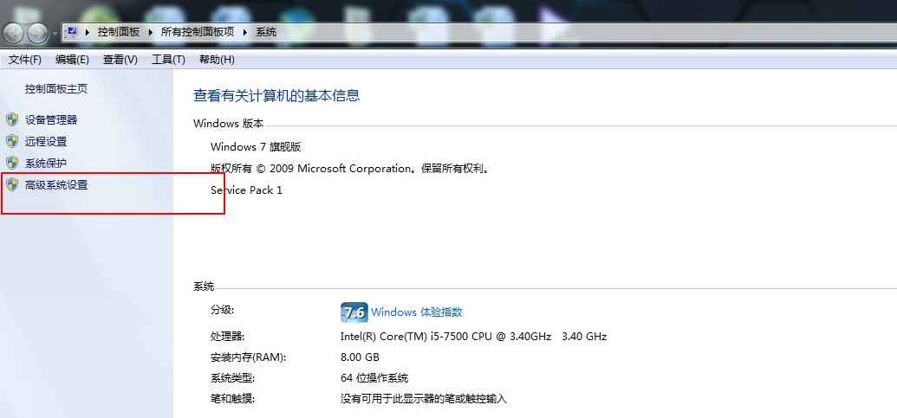Click the 7.6 experience index badge
This screenshot has width=897, height=418.
click(354, 312)
